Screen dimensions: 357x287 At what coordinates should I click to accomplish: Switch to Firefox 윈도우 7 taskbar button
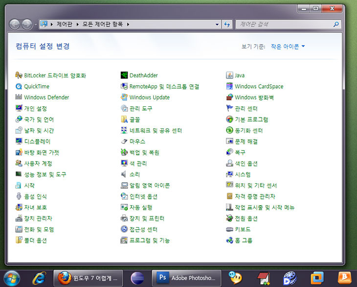tap(88, 278)
